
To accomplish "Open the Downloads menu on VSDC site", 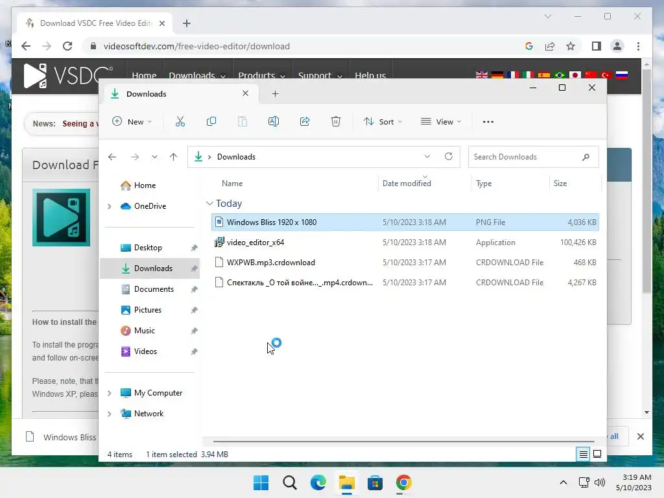I will [197, 75].
